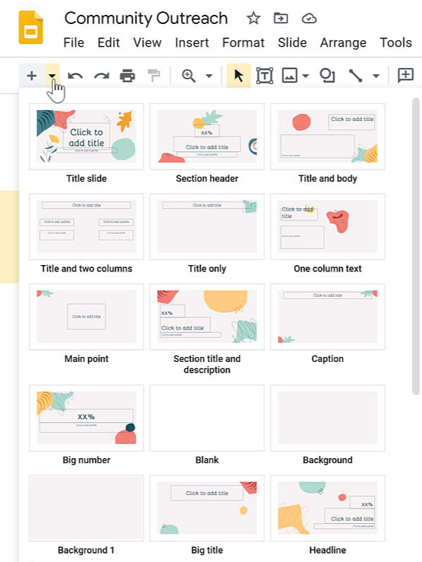Click the Community Outreach document title
This screenshot has width=422, height=562.
click(146, 18)
